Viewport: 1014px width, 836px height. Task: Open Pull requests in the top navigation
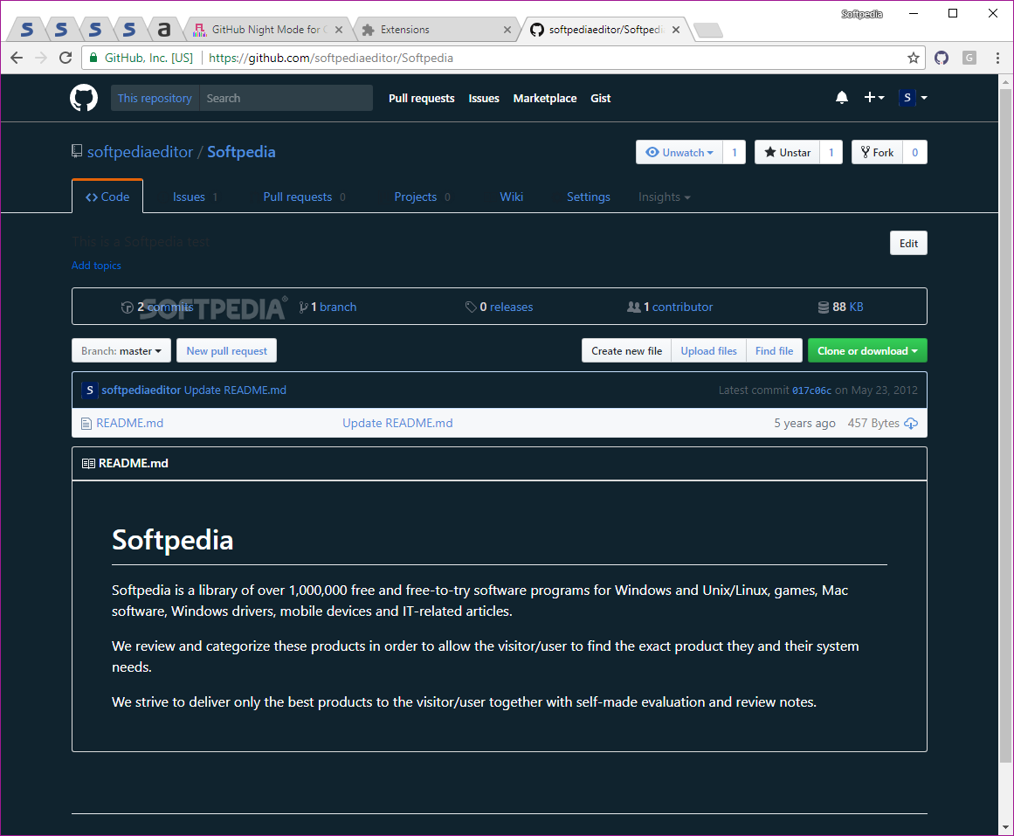click(x=421, y=99)
